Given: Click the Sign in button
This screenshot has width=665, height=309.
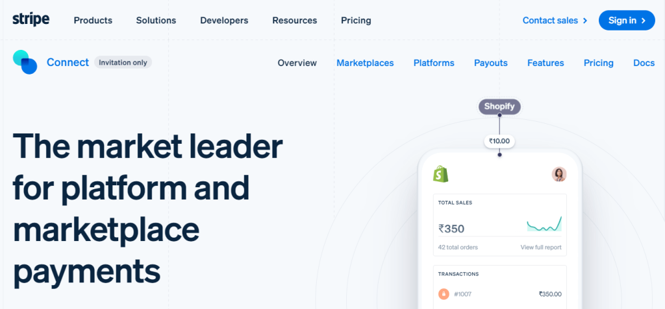Looking at the screenshot, I should [627, 20].
